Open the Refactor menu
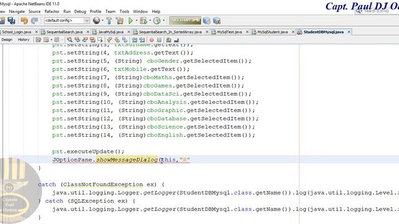399x224 pixels. point(52,11)
